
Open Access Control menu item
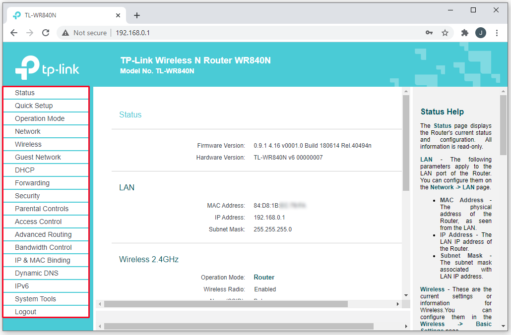tap(46, 222)
